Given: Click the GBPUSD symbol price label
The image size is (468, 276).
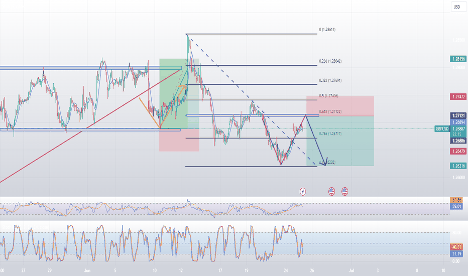Looking at the screenshot, I should coord(442,129).
